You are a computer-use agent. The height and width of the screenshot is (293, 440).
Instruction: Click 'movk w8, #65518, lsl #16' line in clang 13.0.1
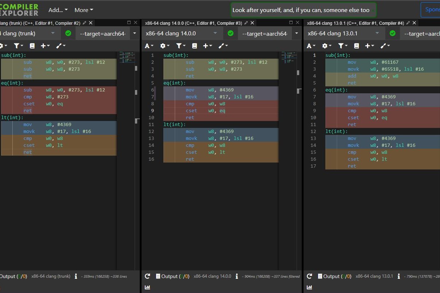382,69
